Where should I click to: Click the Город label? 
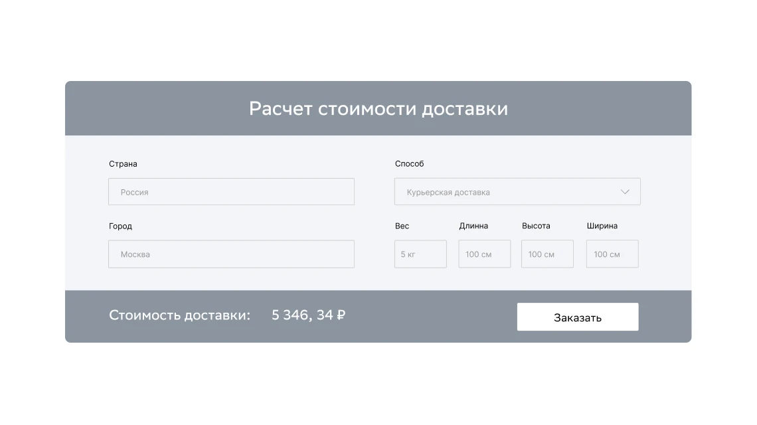tap(120, 226)
